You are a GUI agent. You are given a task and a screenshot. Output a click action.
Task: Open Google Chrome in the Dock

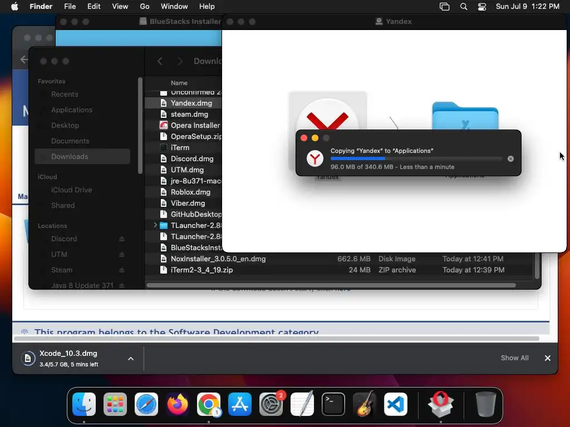[209, 404]
